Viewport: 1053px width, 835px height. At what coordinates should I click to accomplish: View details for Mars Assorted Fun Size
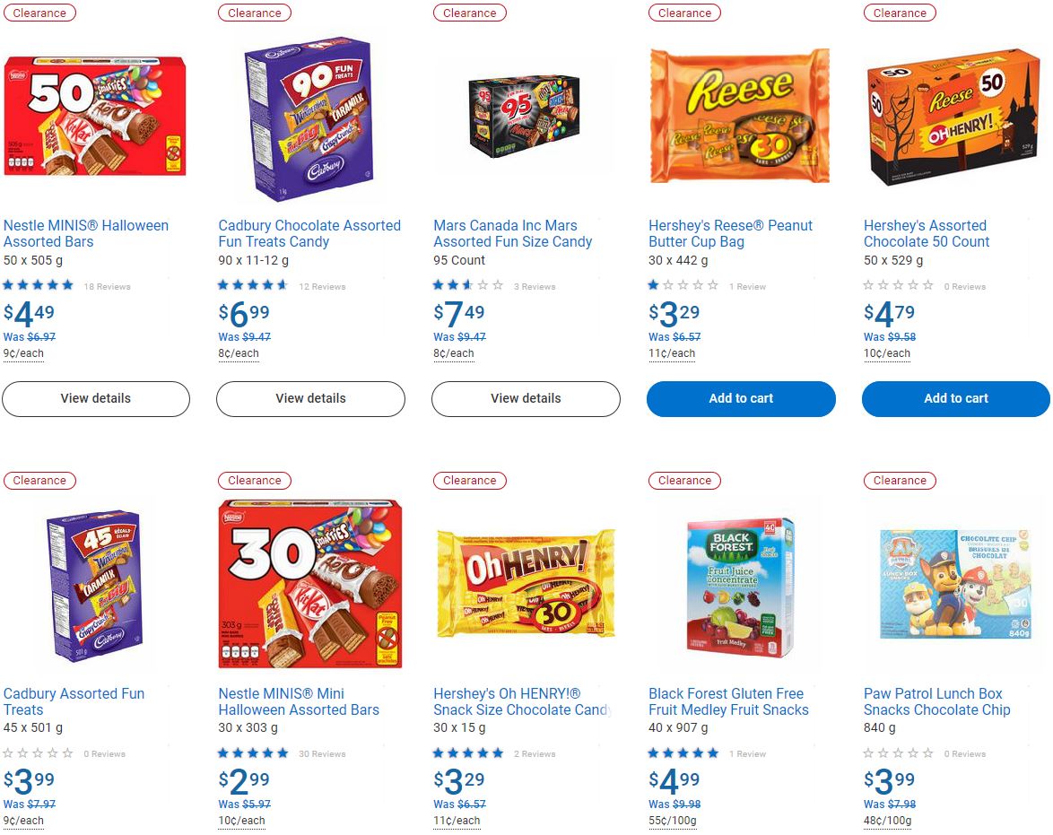point(526,398)
